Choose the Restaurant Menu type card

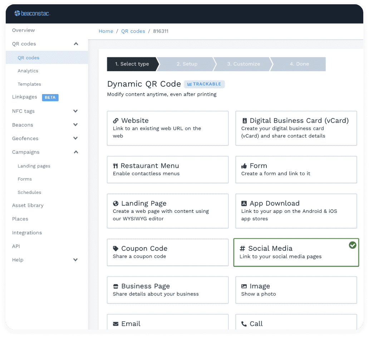point(168,170)
